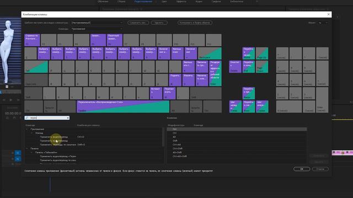Screen dimensions: 353x198
Task: Switch to Графика workspace tab in Premiere
Action: click(216, 2)
